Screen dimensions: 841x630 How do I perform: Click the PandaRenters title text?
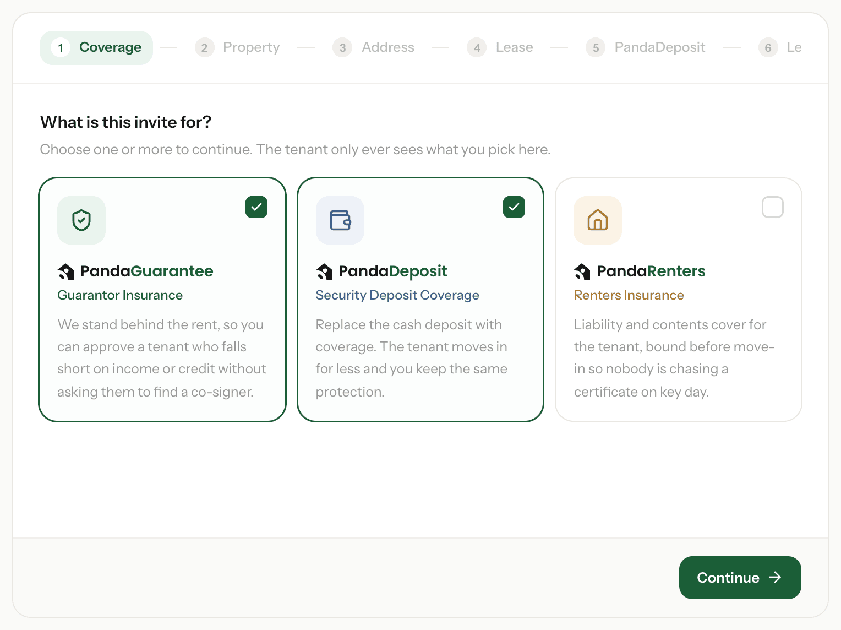pyautogui.click(x=651, y=271)
